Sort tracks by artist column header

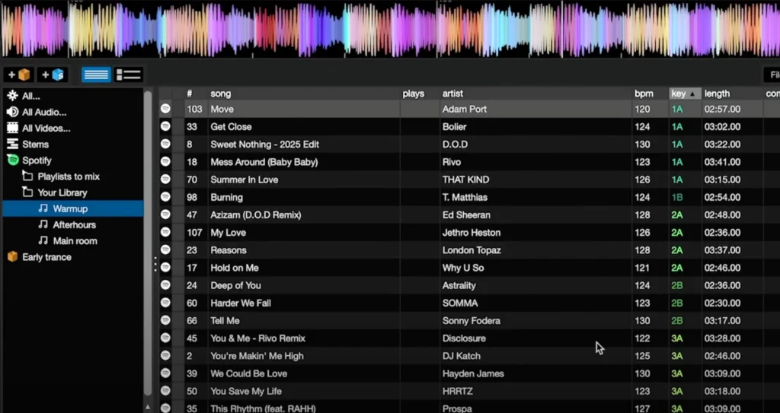[x=452, y=94]
